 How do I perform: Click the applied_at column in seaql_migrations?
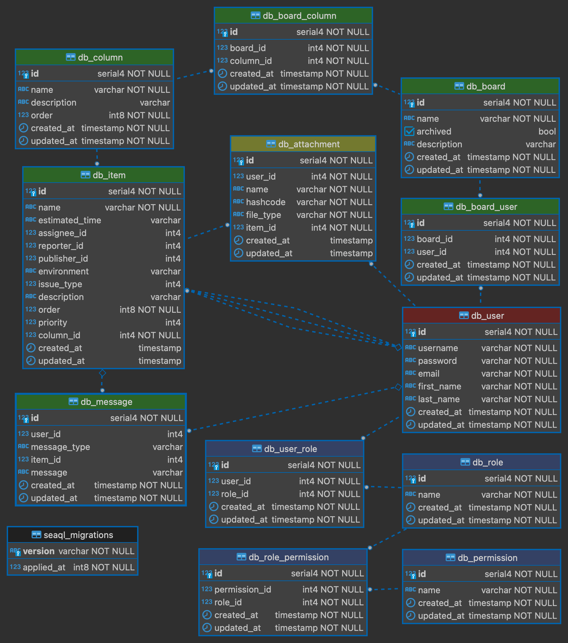click(x=73, y=567)
